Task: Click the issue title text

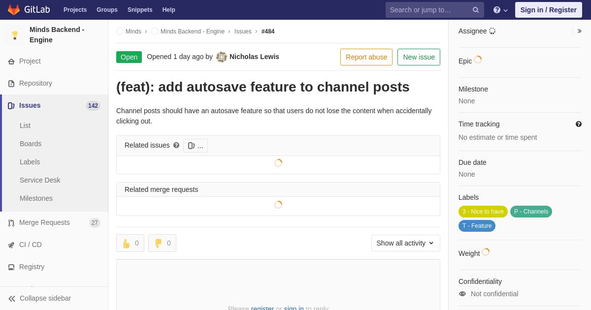Action: coord(263,87)
